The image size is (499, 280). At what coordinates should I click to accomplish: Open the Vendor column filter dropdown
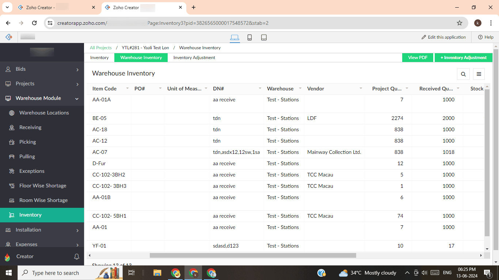361,88
